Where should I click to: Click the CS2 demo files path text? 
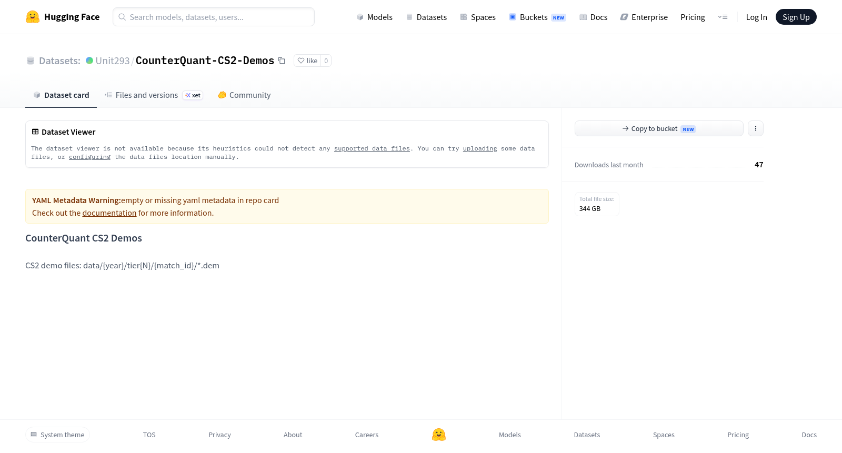coord(122,265)
